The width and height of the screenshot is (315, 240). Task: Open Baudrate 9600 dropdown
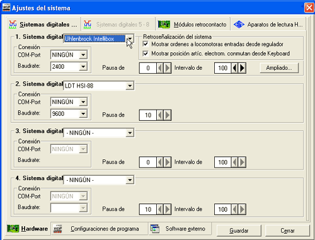(83, 114)
